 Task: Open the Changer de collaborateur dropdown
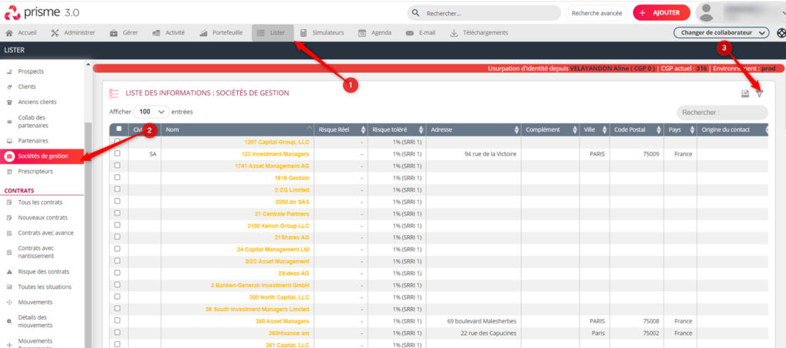pyautogui.click(x=721, y=33)
